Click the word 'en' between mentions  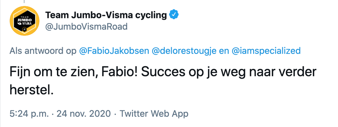(x=224, y=51)
